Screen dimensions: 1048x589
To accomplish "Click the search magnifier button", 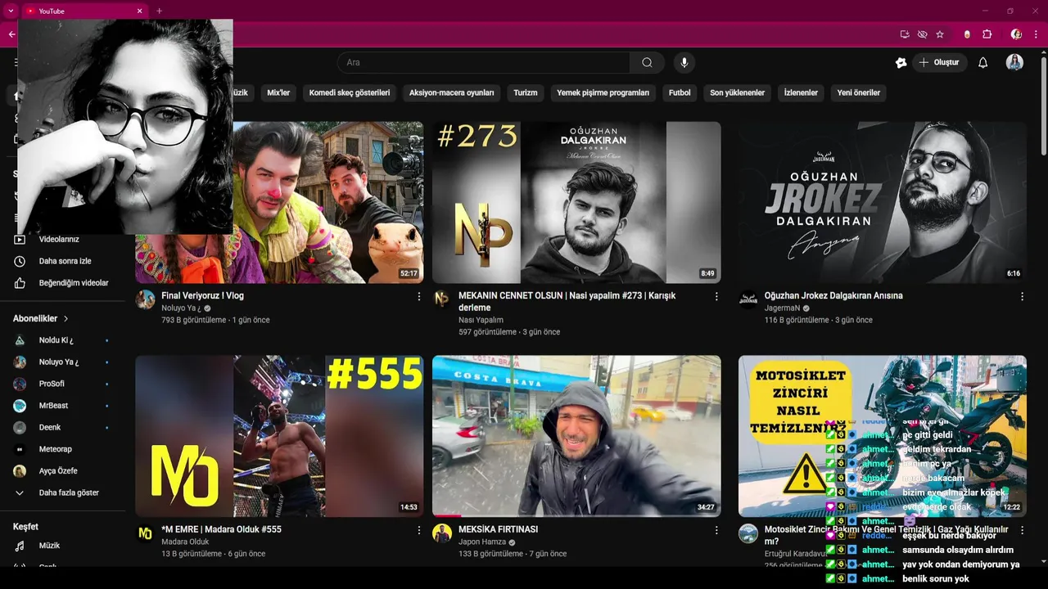I will point(647,62).
